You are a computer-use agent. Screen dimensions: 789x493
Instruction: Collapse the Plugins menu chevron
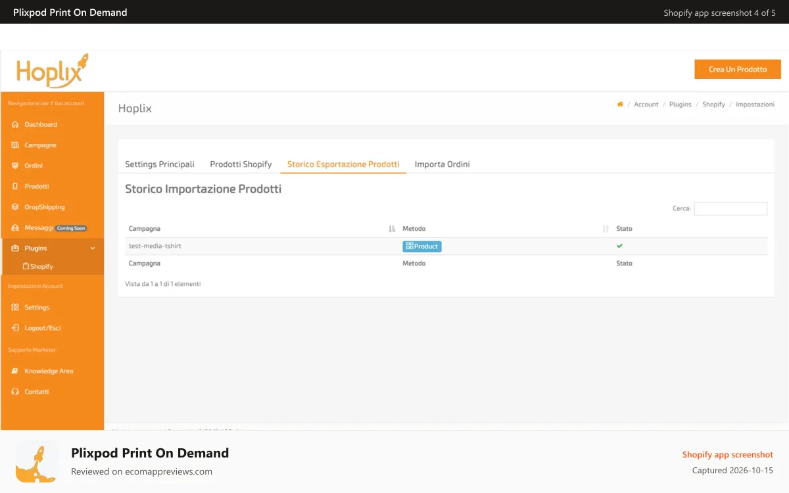pos(93,248)
